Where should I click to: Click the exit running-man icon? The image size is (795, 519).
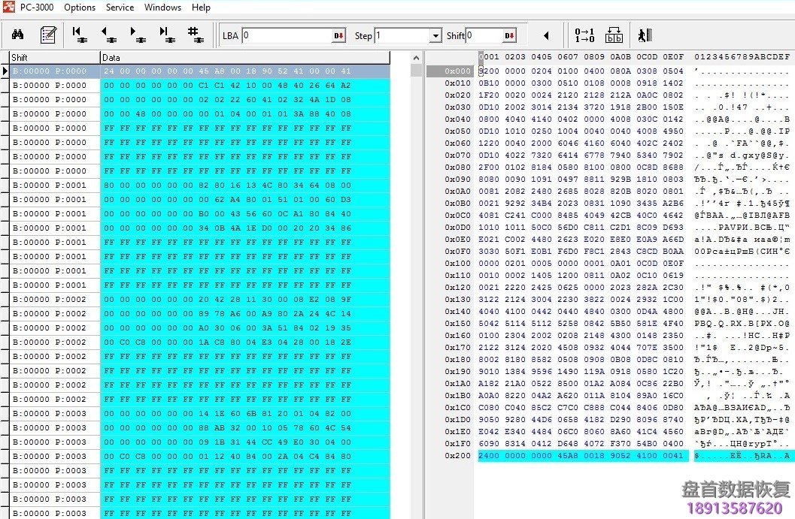[x=645, y=35]
